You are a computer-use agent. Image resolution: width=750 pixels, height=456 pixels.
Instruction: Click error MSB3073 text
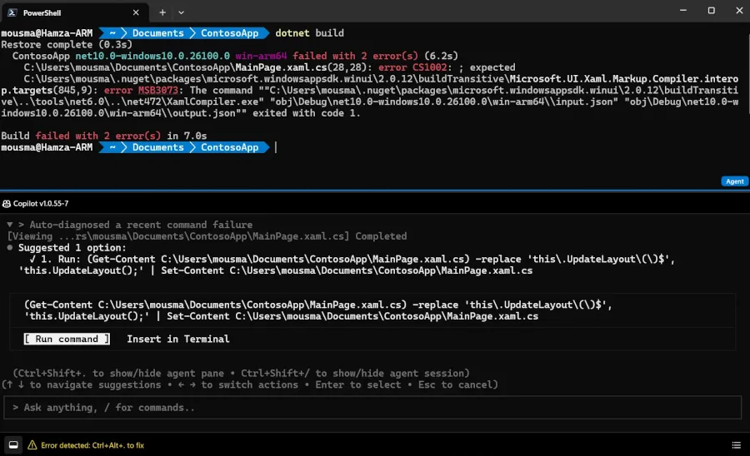click(x=141, y=90)
